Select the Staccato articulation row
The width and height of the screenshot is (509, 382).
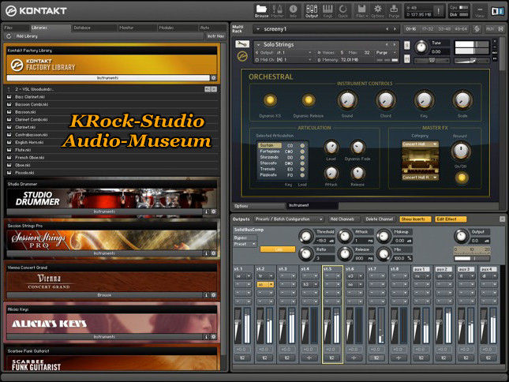coord(282,163)
